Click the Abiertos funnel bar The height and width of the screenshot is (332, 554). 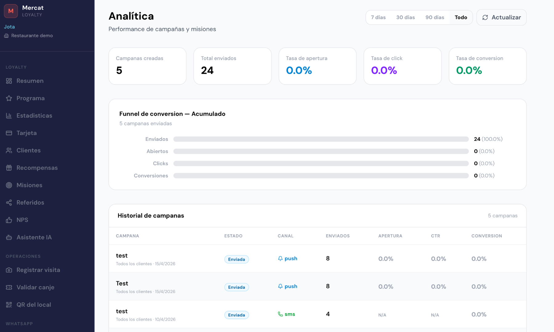point(321,151)
